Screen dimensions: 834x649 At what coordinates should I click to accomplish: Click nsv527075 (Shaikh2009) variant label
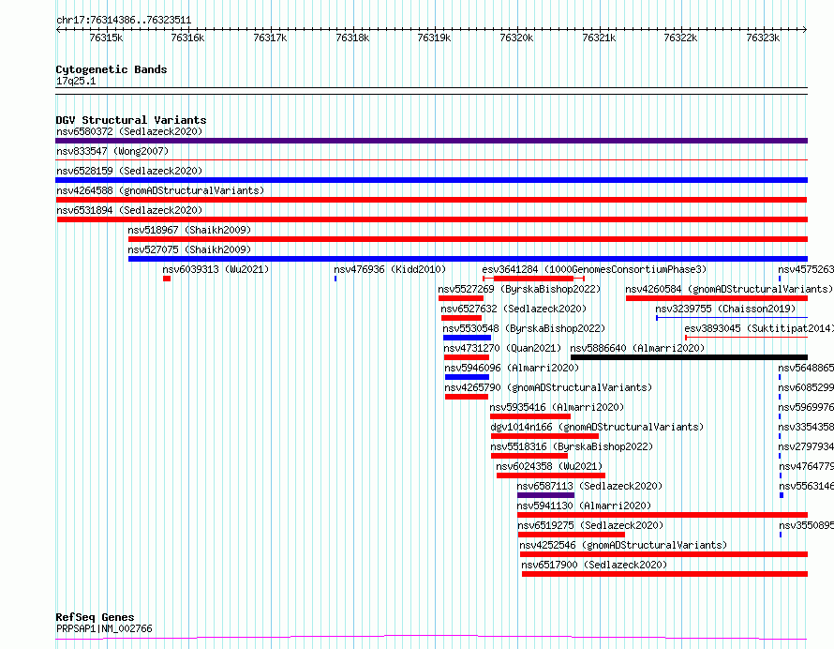189,249
